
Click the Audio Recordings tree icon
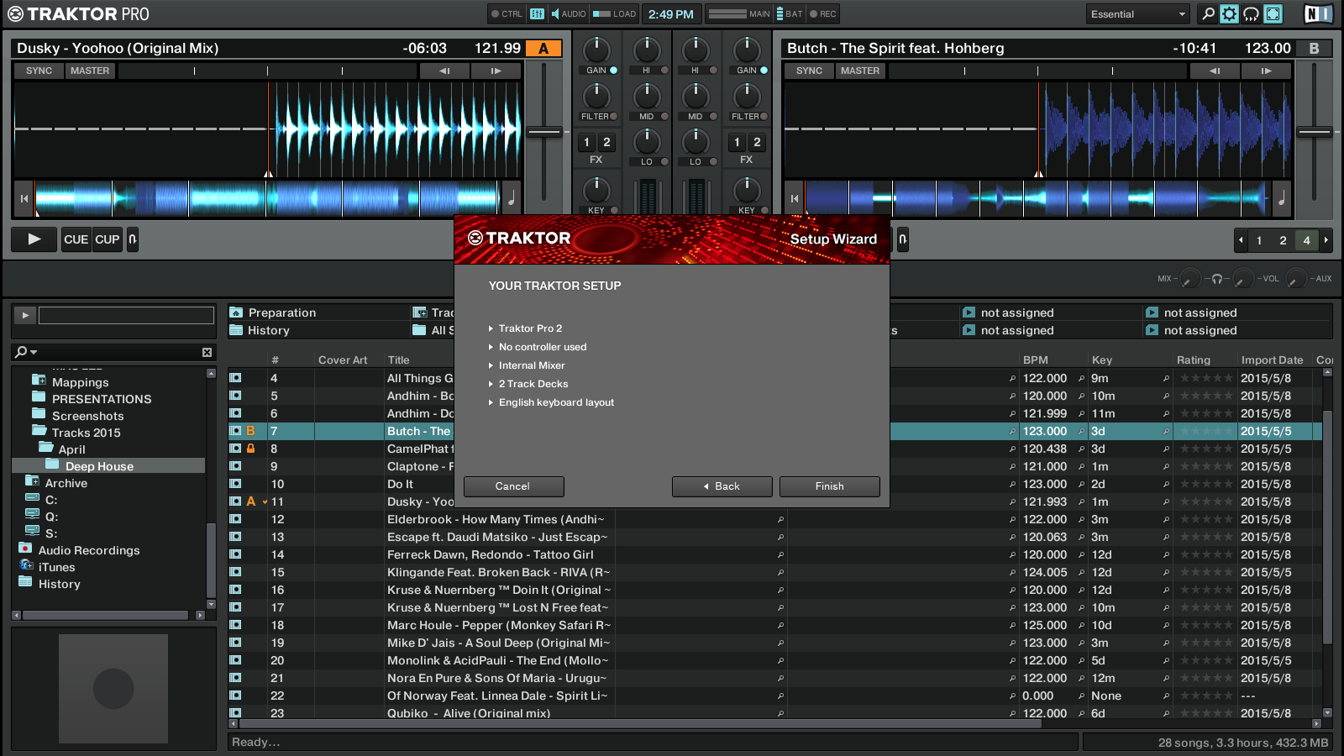point(25,549)
